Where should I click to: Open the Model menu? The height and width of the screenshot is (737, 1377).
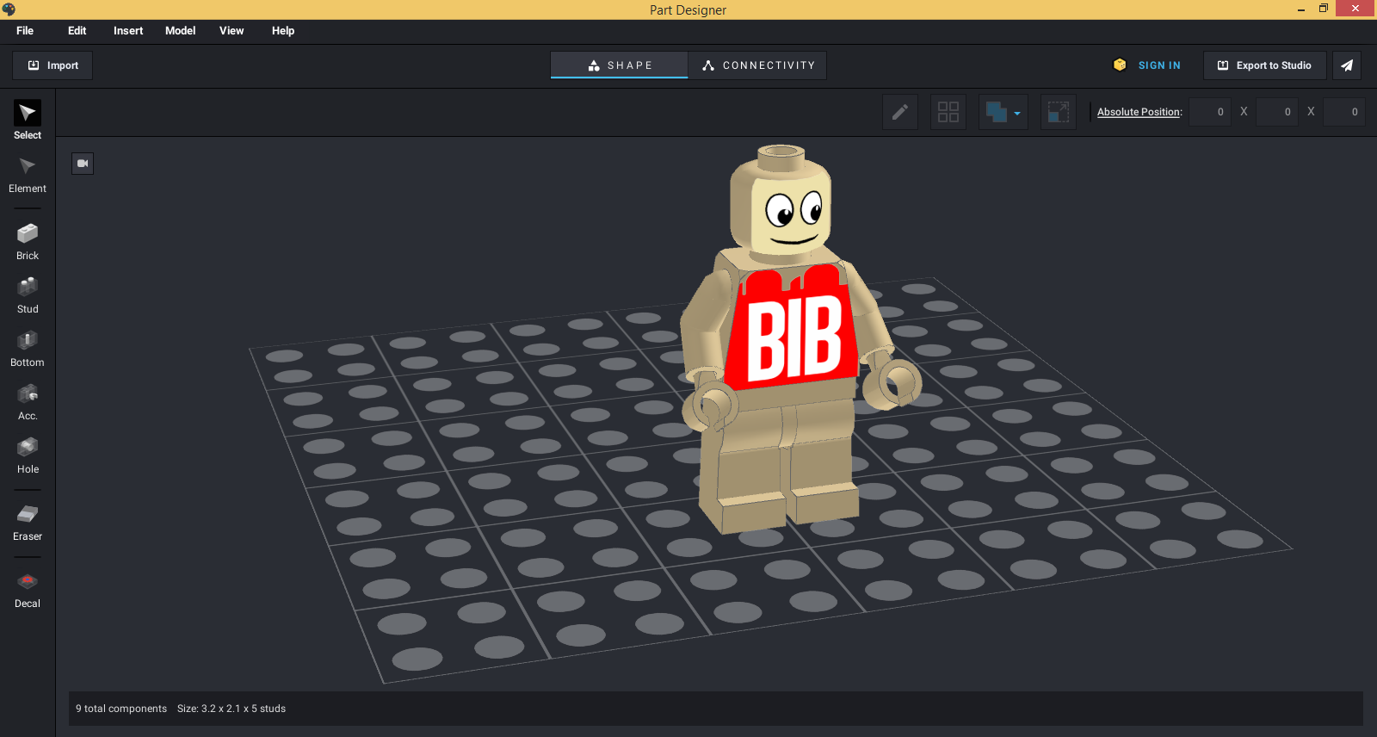[181, 31]
